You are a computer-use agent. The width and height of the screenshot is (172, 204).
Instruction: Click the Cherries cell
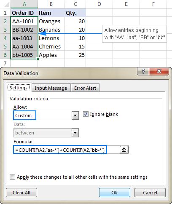[x=51, y=46]
